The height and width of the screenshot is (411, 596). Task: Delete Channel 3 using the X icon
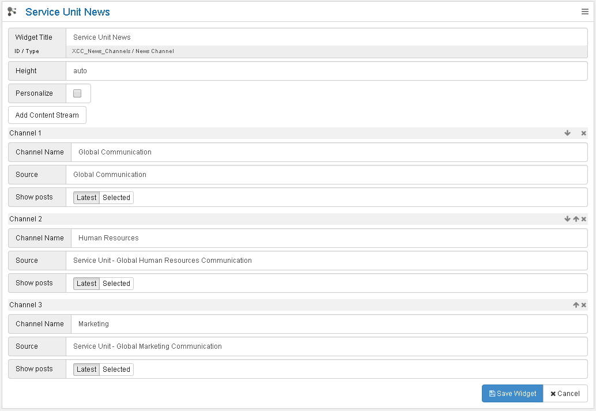[583, 305]
